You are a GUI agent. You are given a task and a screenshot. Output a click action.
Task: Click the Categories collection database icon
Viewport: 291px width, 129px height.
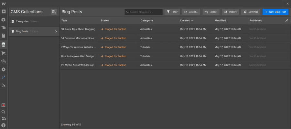tap(13, 22)
